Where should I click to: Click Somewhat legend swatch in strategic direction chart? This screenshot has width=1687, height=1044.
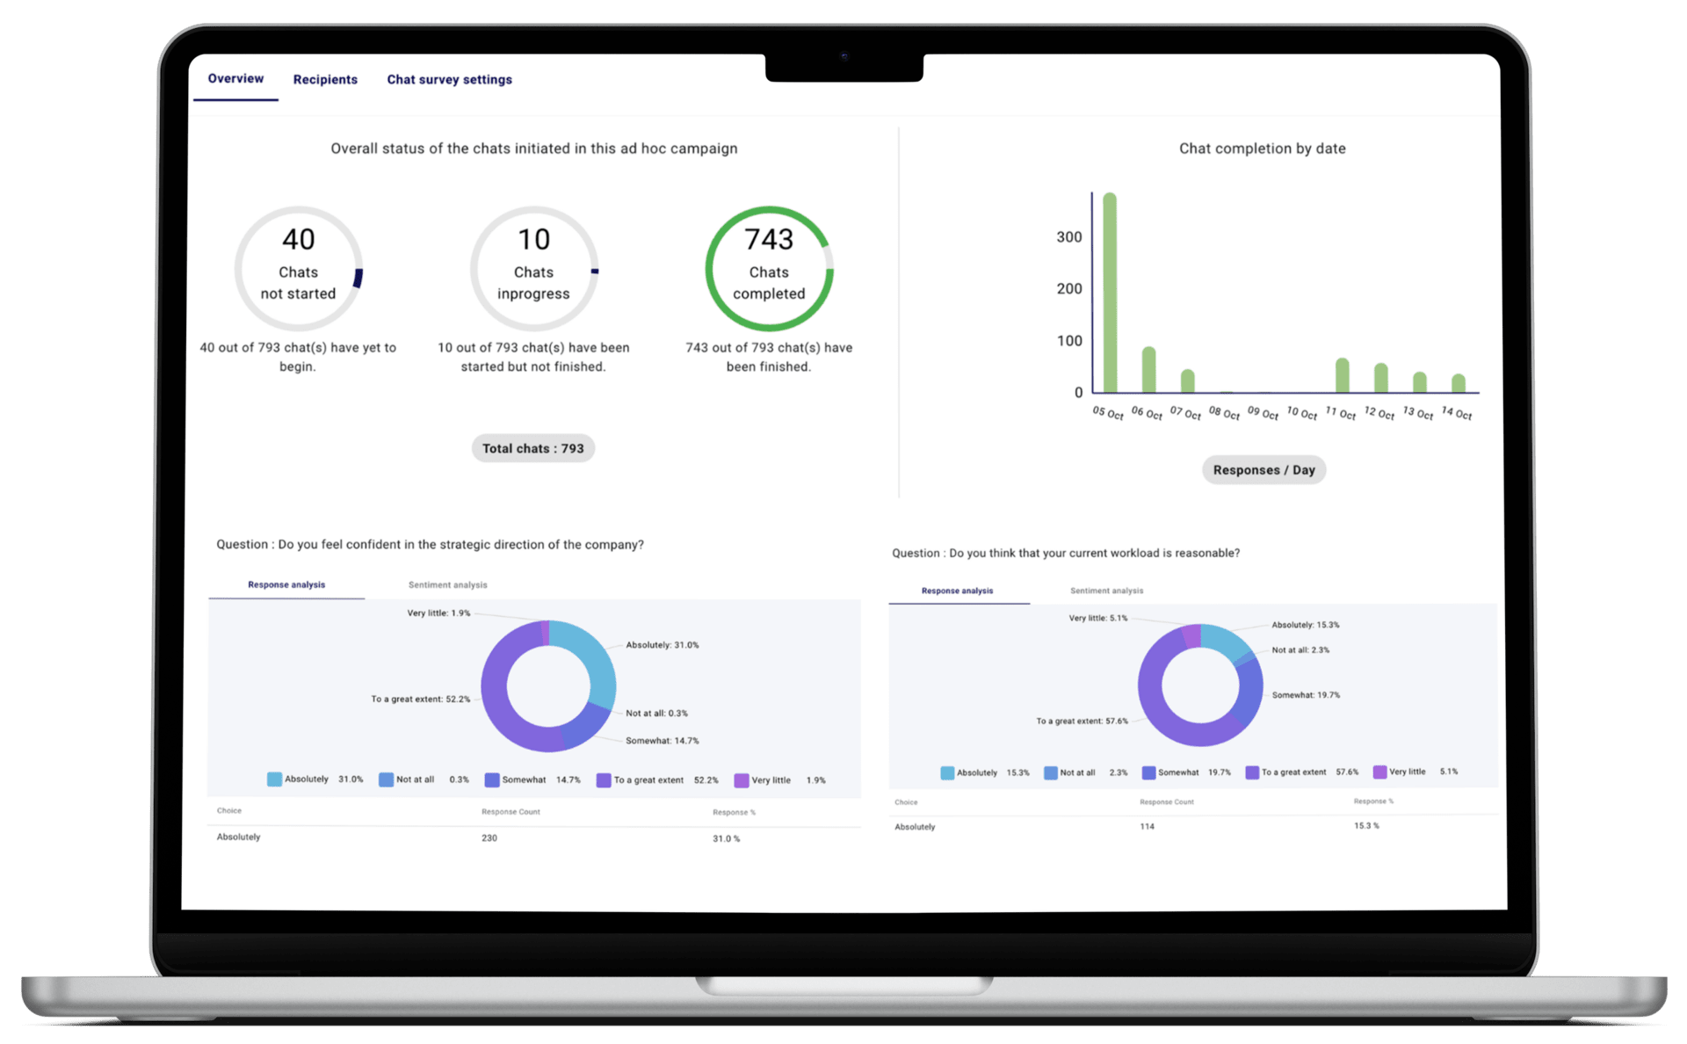click(x=492, y=779)
